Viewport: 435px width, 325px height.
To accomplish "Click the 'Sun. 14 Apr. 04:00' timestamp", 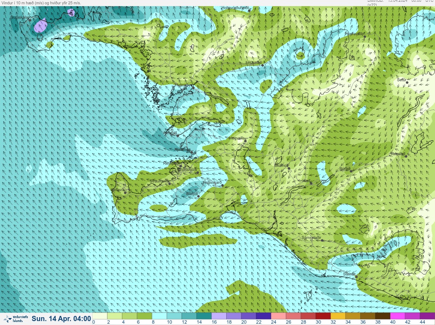I will tap(61, 318).
